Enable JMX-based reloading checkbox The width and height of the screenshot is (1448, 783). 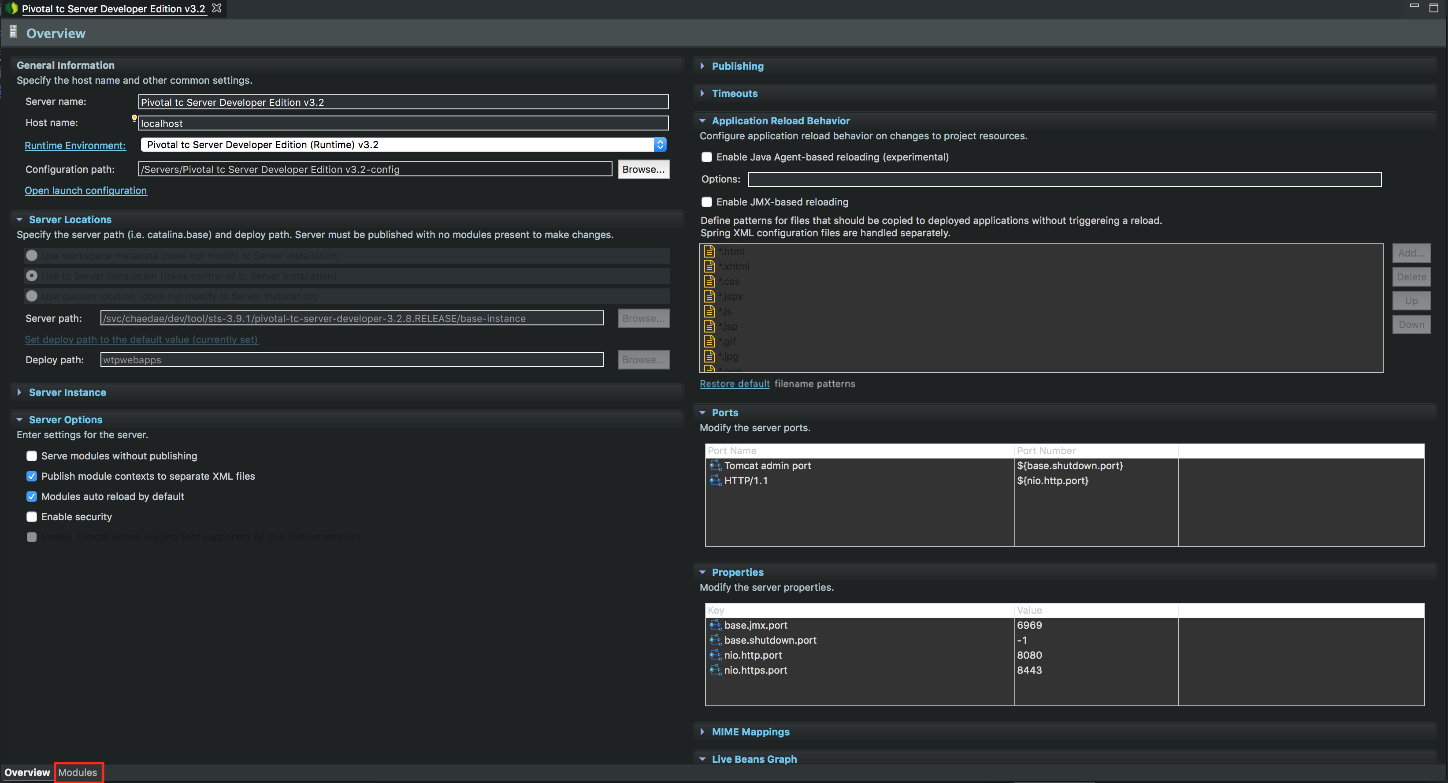(x=706, y=202)
